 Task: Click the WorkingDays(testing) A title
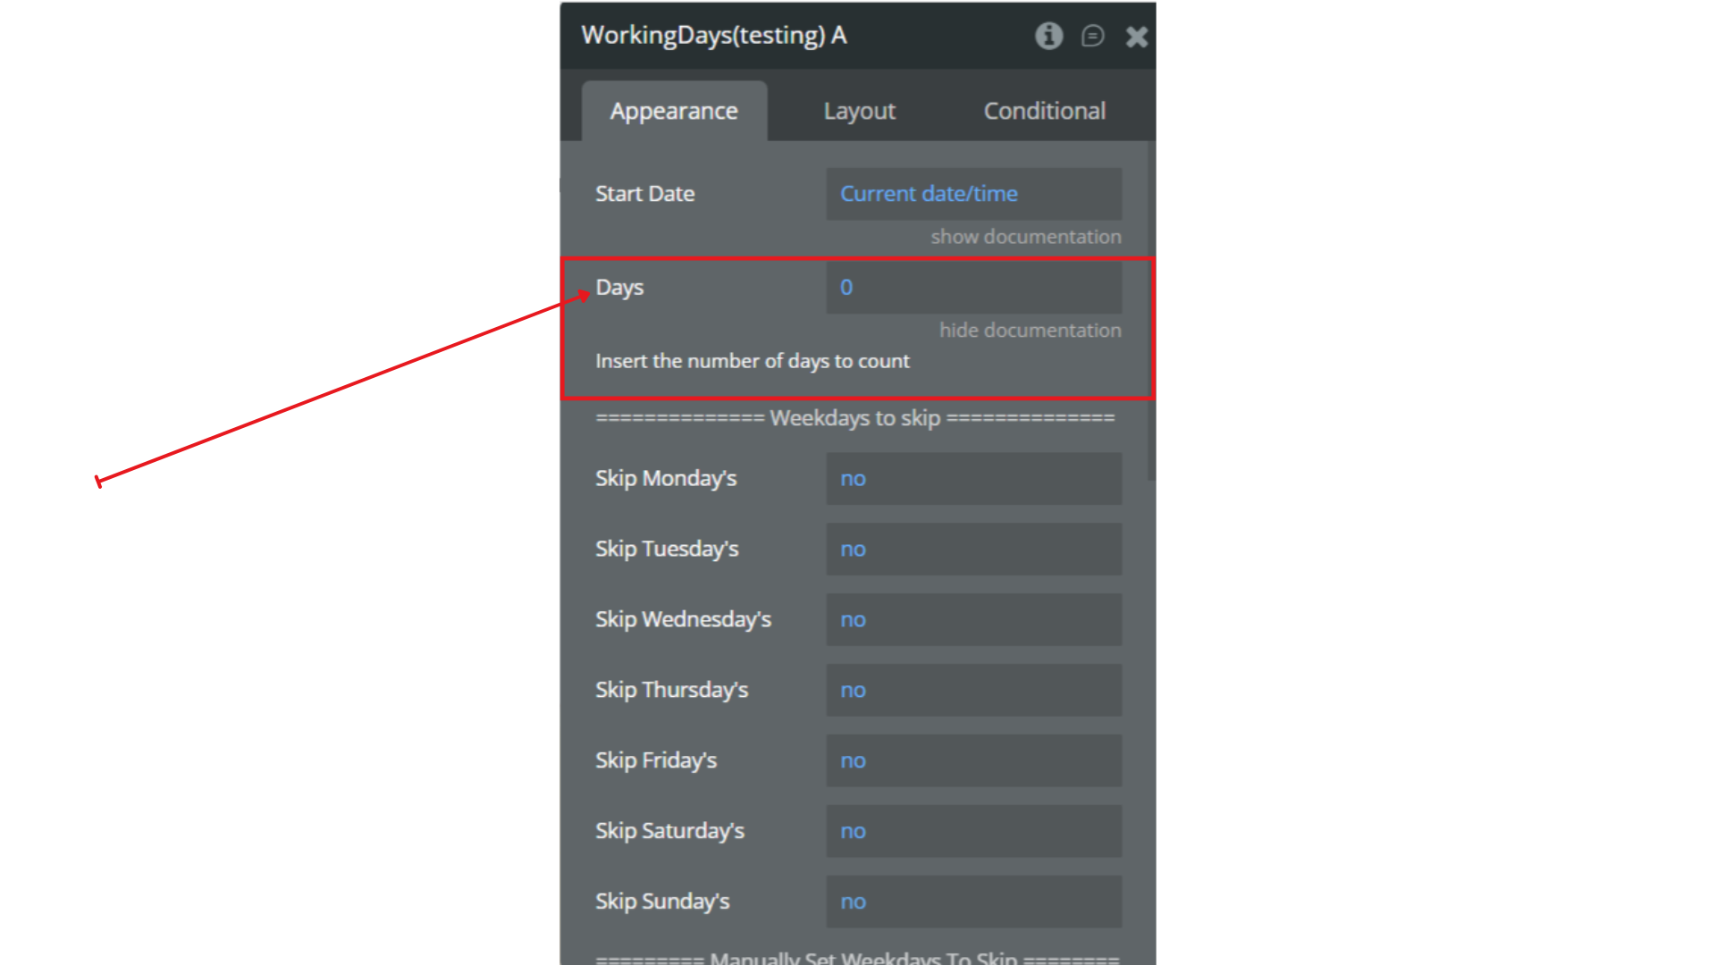pos(713,36)
